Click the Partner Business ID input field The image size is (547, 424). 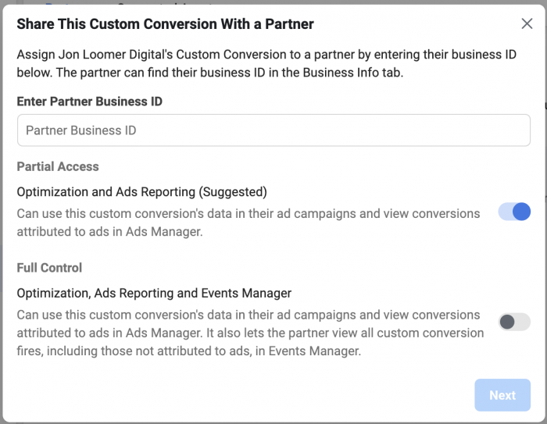coord(273,130)
